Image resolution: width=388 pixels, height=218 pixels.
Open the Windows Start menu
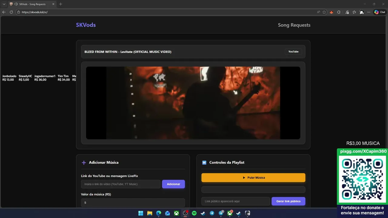[x=141, y=213]
